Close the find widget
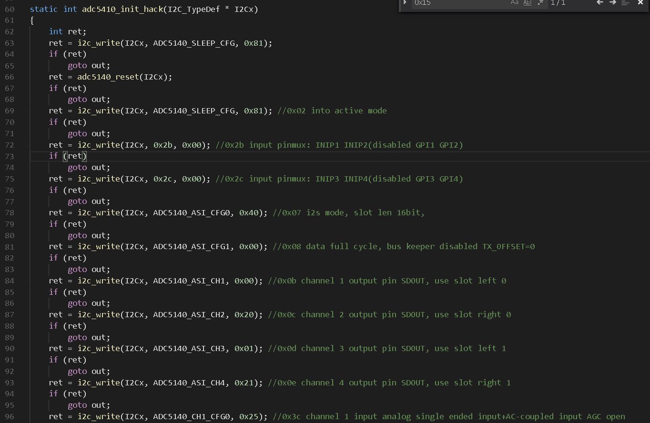 pyautogui.click(x=640, y=2)
